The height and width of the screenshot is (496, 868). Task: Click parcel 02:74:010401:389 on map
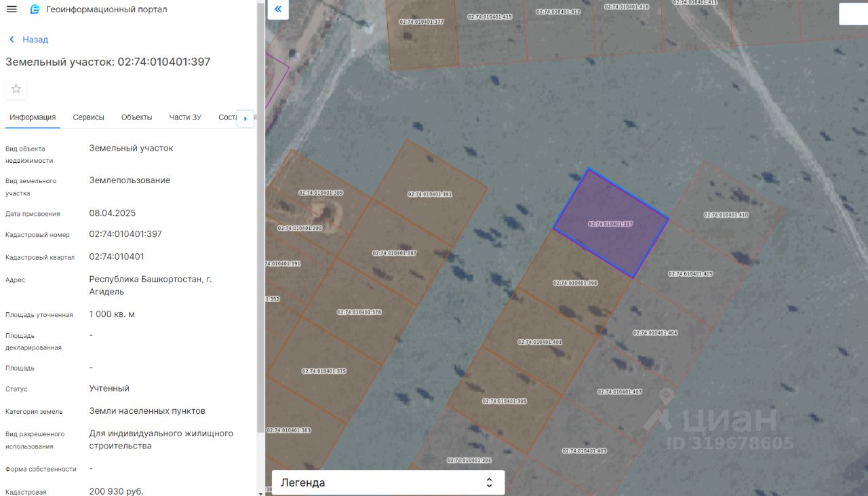pyautogui.click(x=321, y=193)
